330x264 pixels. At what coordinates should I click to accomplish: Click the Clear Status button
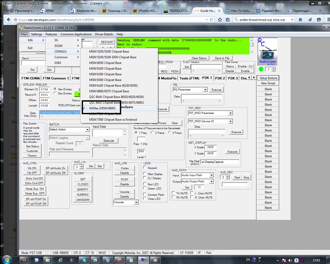click(x=199, y=58)
